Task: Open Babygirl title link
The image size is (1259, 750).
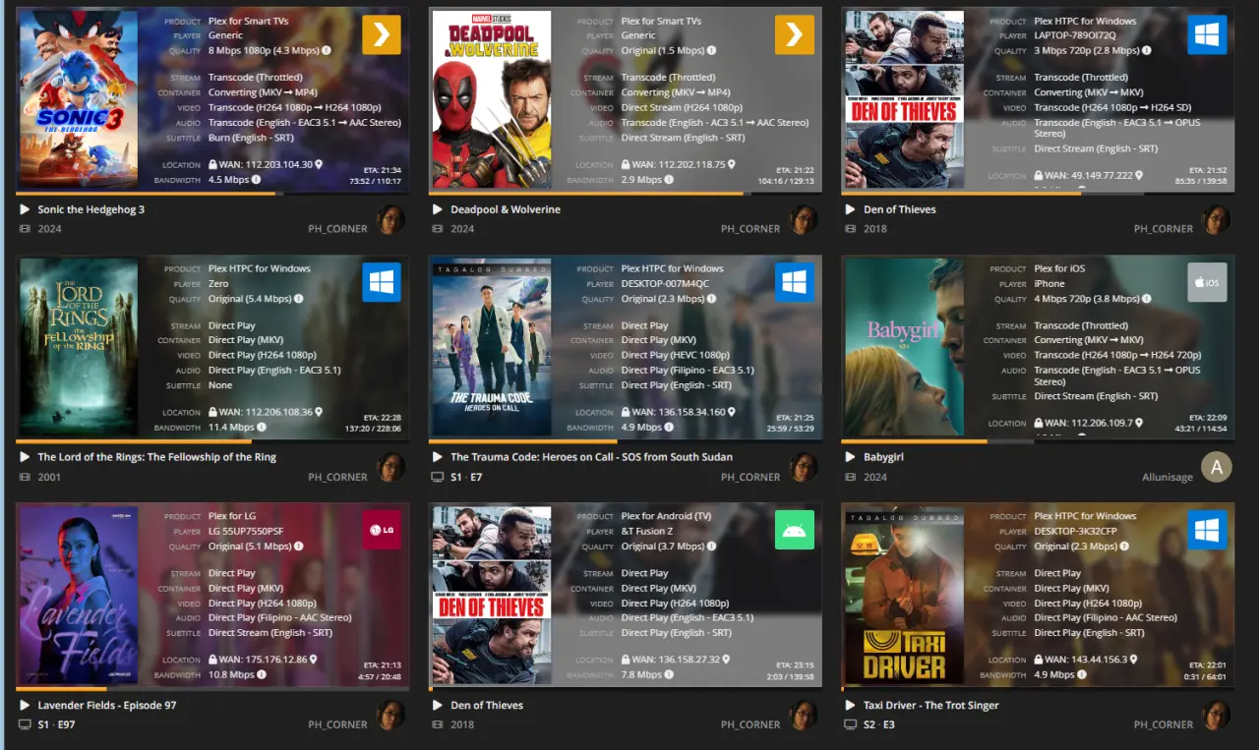Action: pyautogui.click(x=883, y=457)
